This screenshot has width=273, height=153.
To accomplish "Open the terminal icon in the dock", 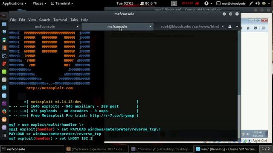I will (x=4, y=16).
